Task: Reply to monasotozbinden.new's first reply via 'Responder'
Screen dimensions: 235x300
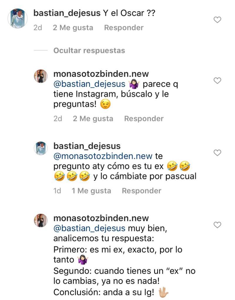Action: coord(144,118)
